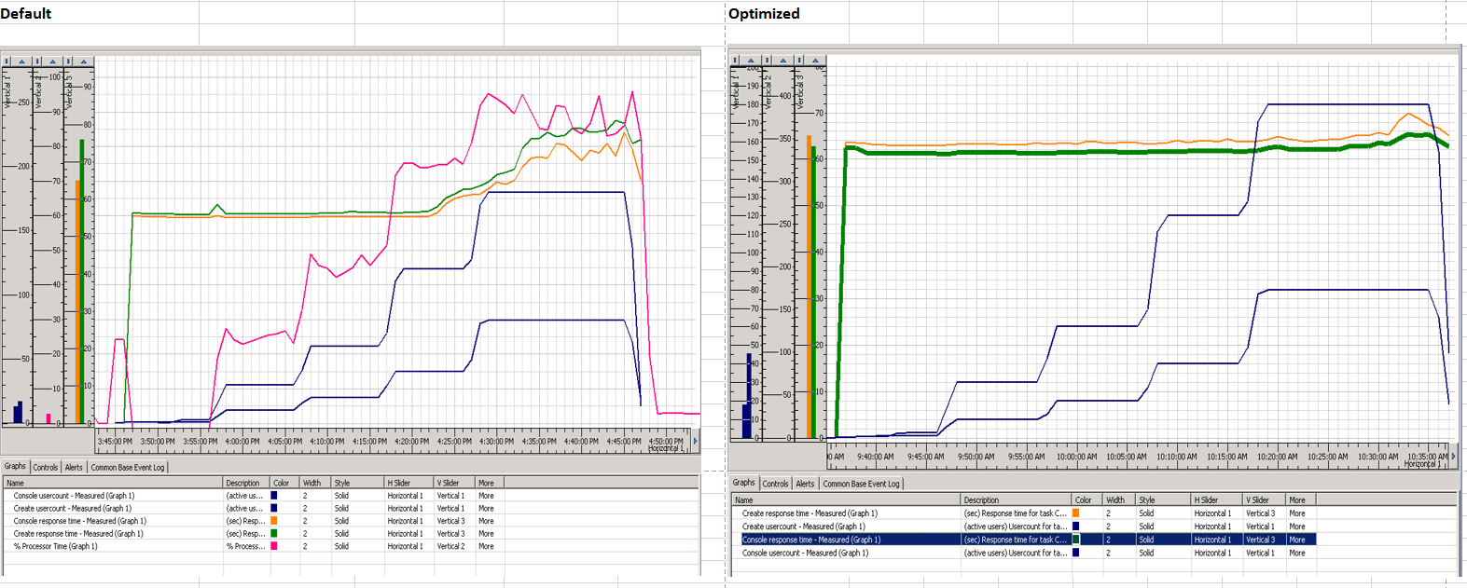This screenshot has width=1467, height=588.
Task: Click Style column header in Optimized table
Action: click(x=1163, y=500)
